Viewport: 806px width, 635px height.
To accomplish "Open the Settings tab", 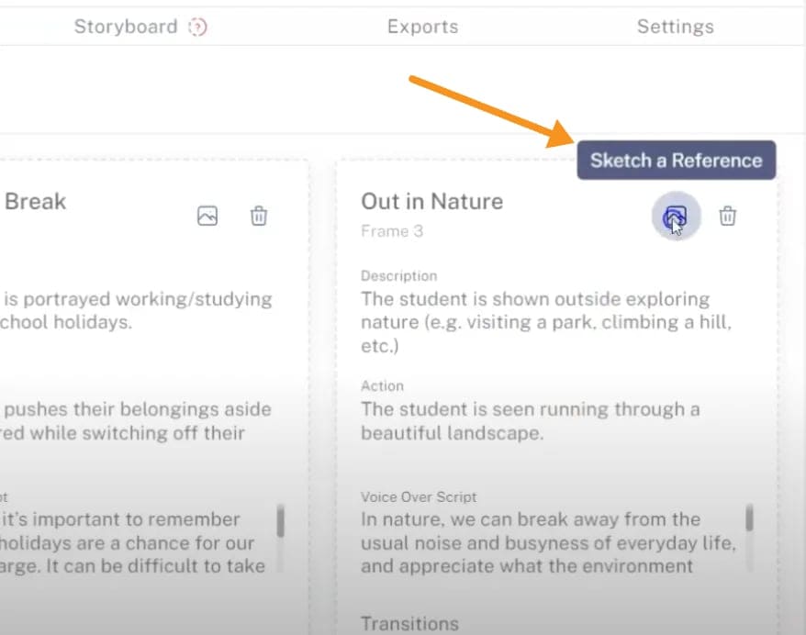I will [x=675, y=27].
